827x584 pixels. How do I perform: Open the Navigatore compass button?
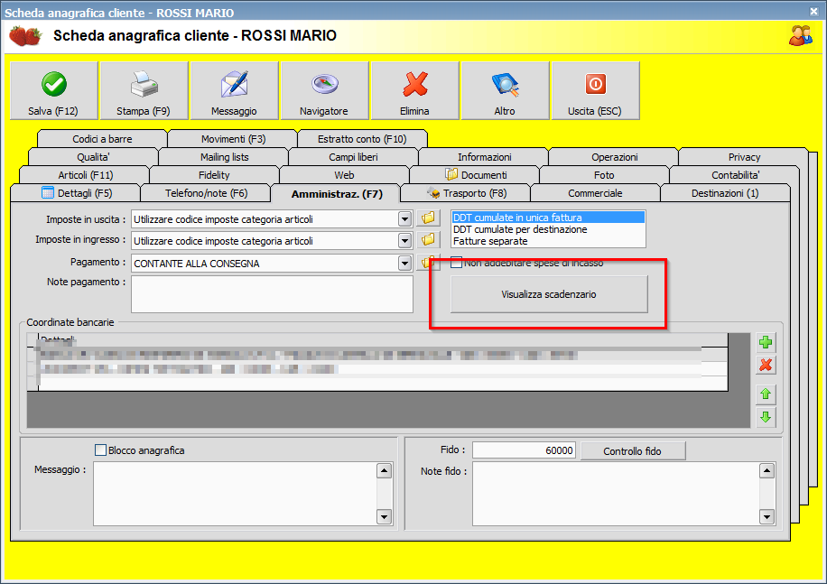324,91
